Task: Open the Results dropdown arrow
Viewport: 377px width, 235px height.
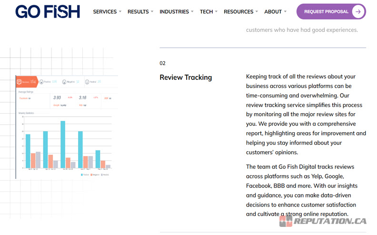Action: 152,11
